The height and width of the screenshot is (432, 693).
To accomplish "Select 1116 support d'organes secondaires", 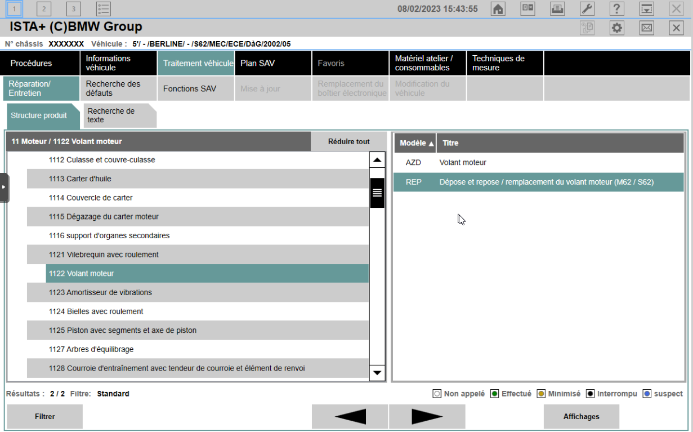I will [198, 235].
